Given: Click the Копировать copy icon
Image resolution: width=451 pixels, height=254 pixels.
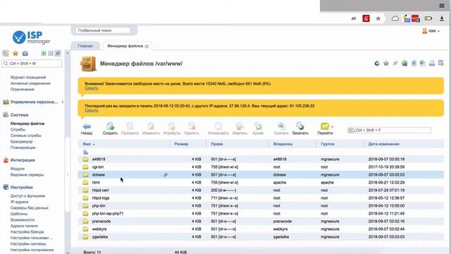Looking at the screenshot, I should [x=218, y=126].
